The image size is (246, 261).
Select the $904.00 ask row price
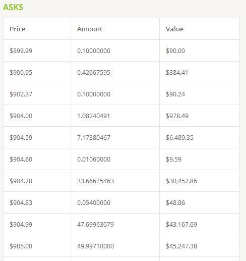tap(21, 116)
